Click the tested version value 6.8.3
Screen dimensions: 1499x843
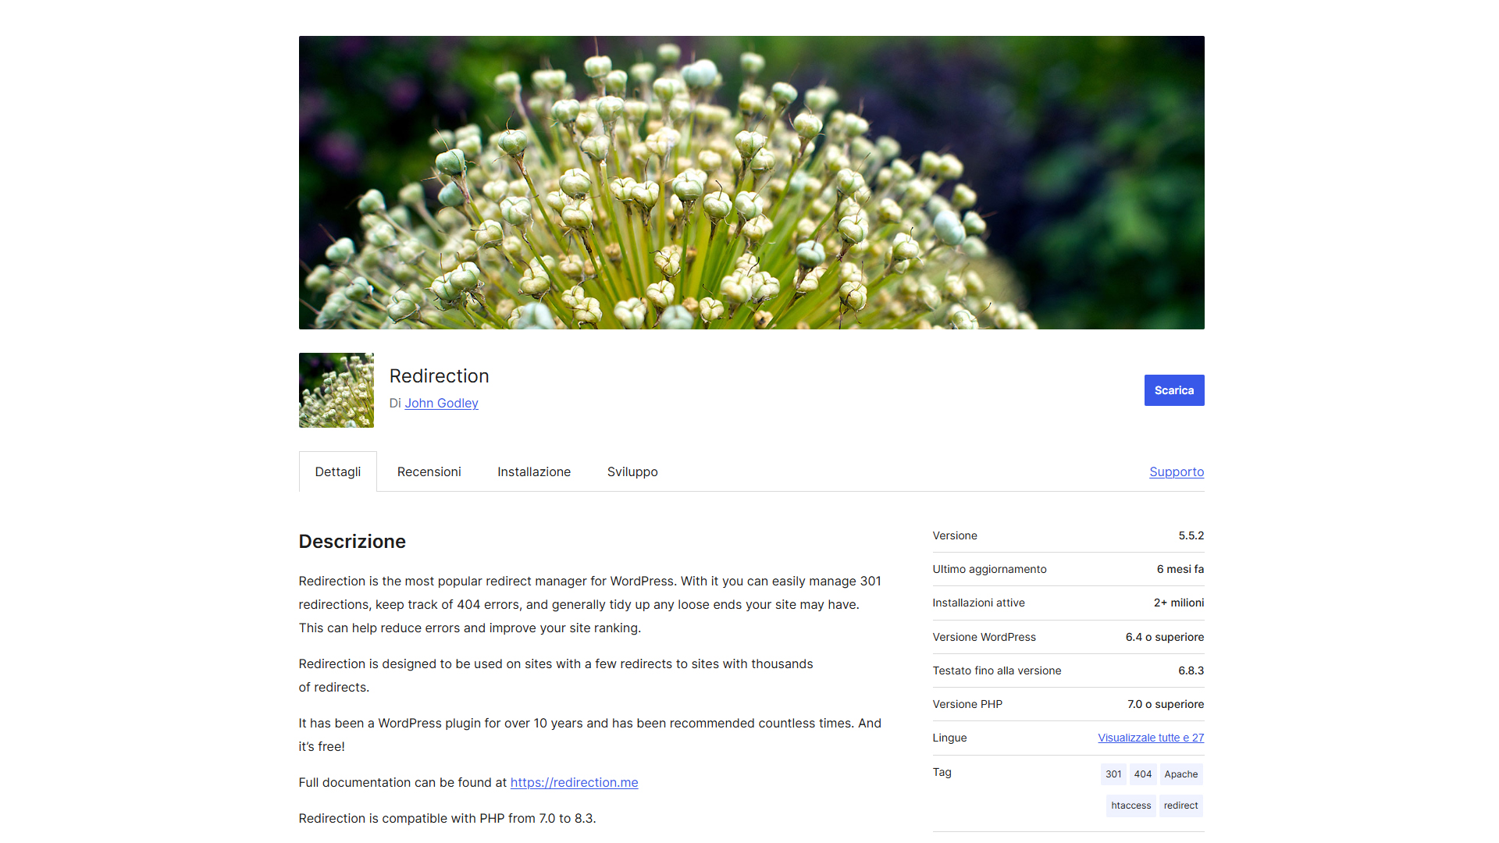pos(1191,670)
